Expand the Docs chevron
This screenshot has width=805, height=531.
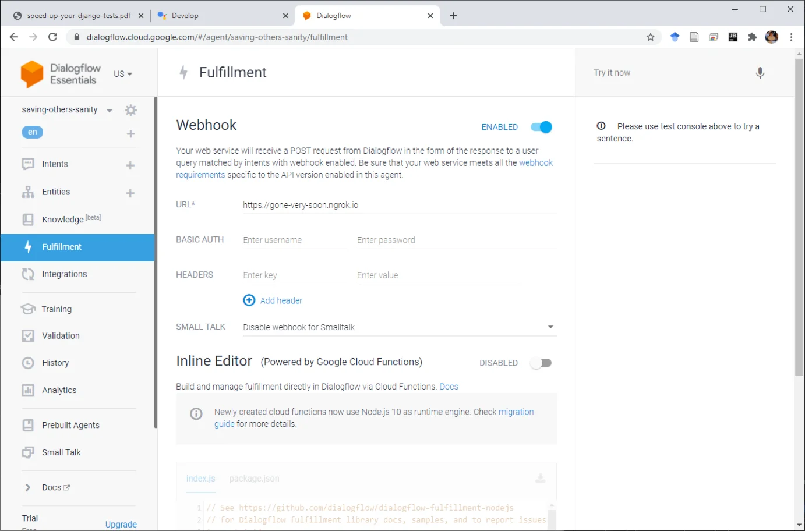click(27, 488)
